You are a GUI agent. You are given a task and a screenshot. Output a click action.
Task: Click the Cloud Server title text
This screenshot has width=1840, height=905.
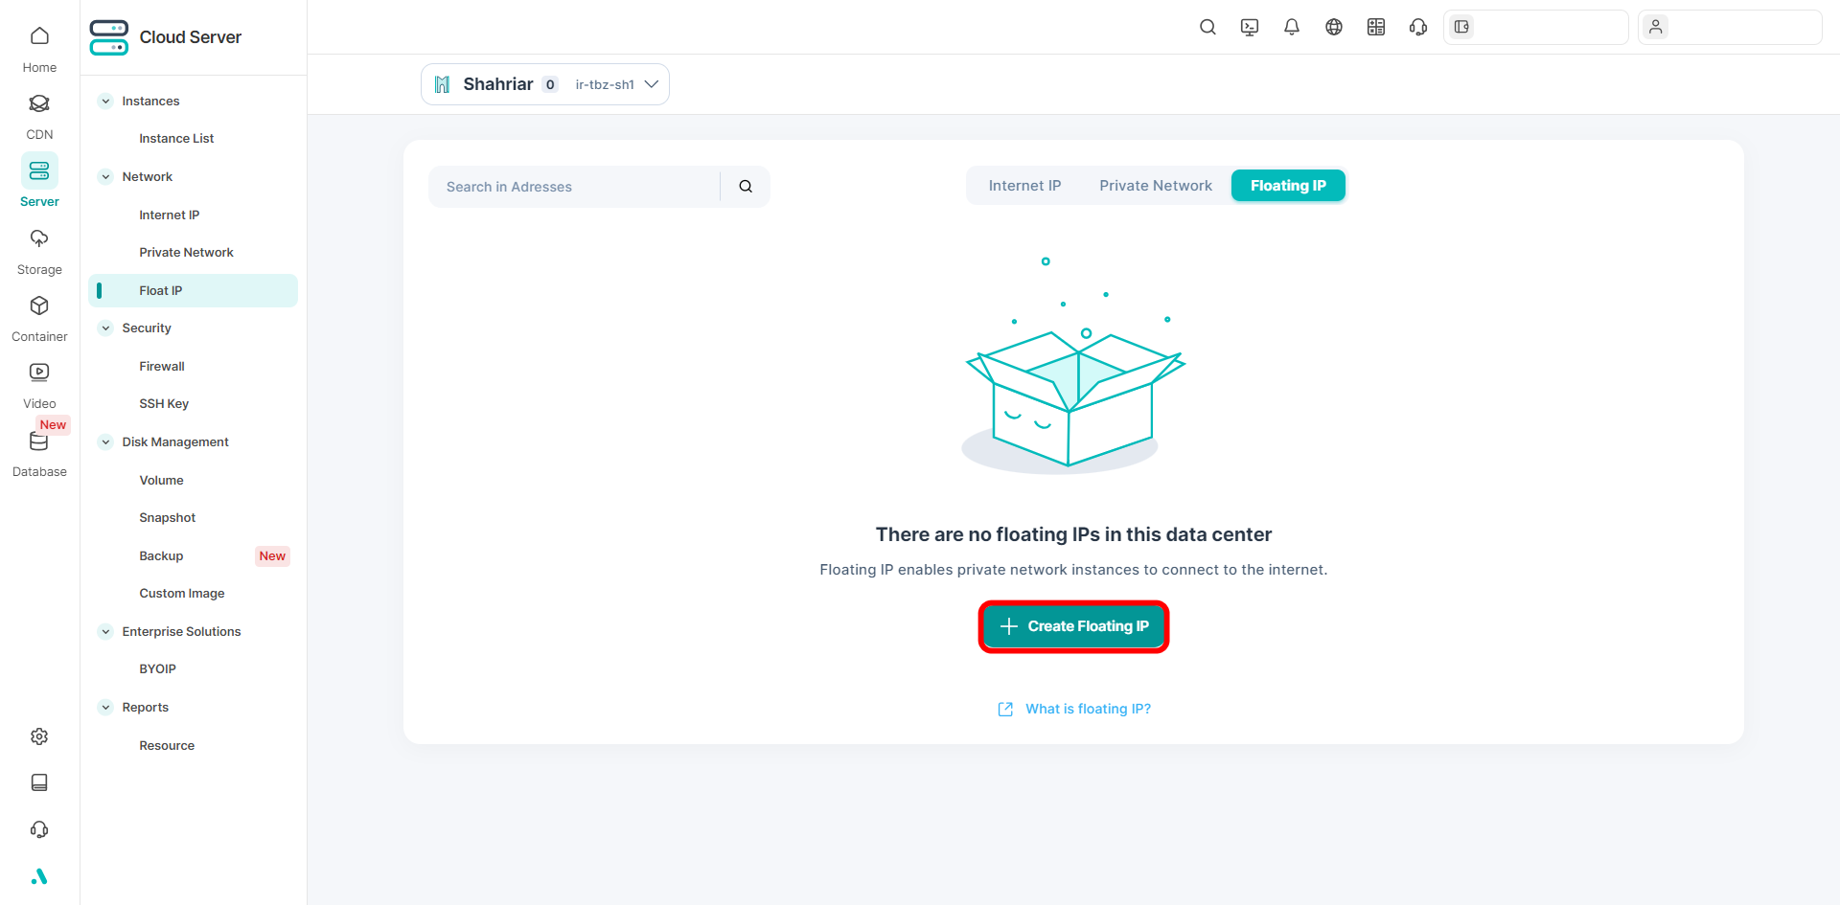(x=191, y=37)
